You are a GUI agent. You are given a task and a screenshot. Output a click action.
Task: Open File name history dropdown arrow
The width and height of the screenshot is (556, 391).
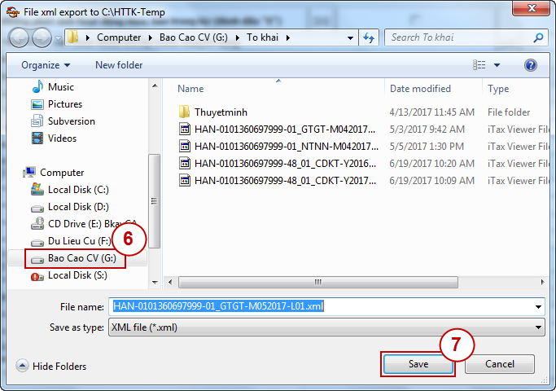pyautogui.click(x=539, y=307)
